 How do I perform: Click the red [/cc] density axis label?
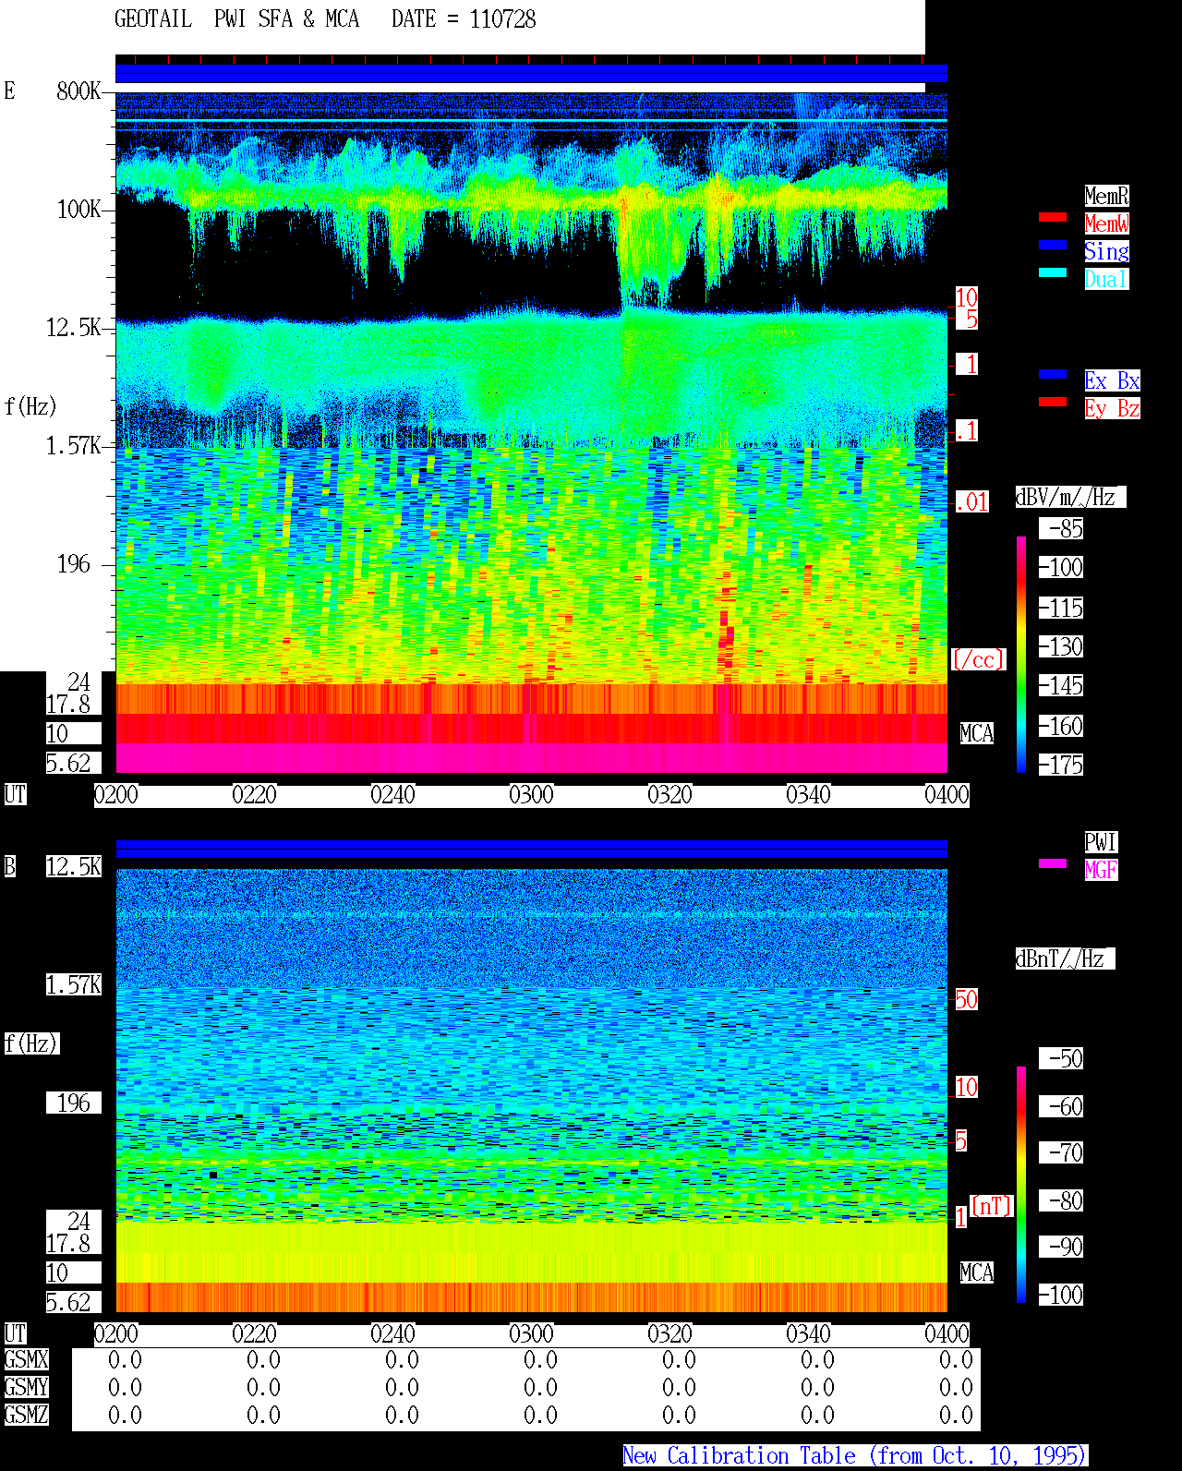(978, 660)
